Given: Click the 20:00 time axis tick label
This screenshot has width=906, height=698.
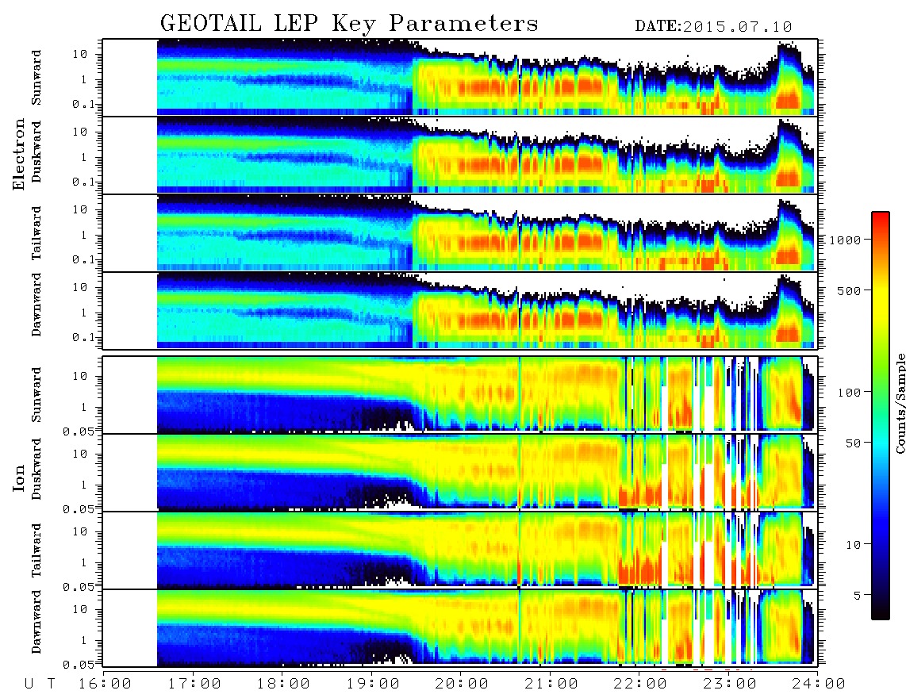Looking at the screenshot, I should [463, 685].
